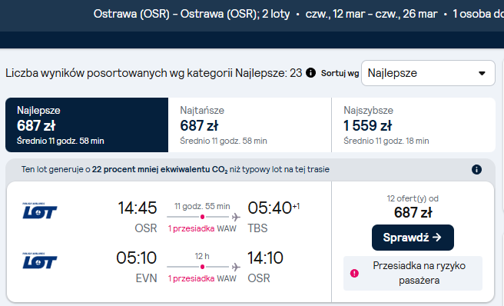504x306 pixels.
Task: Click the LOT logo on return flight
Action: (39, 261)
